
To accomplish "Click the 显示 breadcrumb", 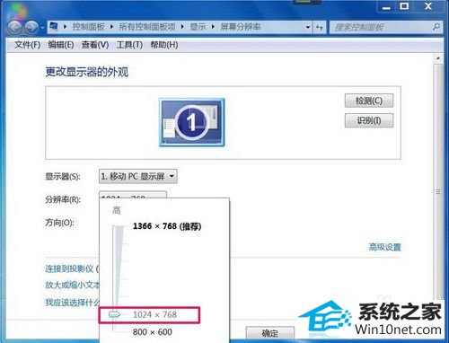I will point(198,27).
